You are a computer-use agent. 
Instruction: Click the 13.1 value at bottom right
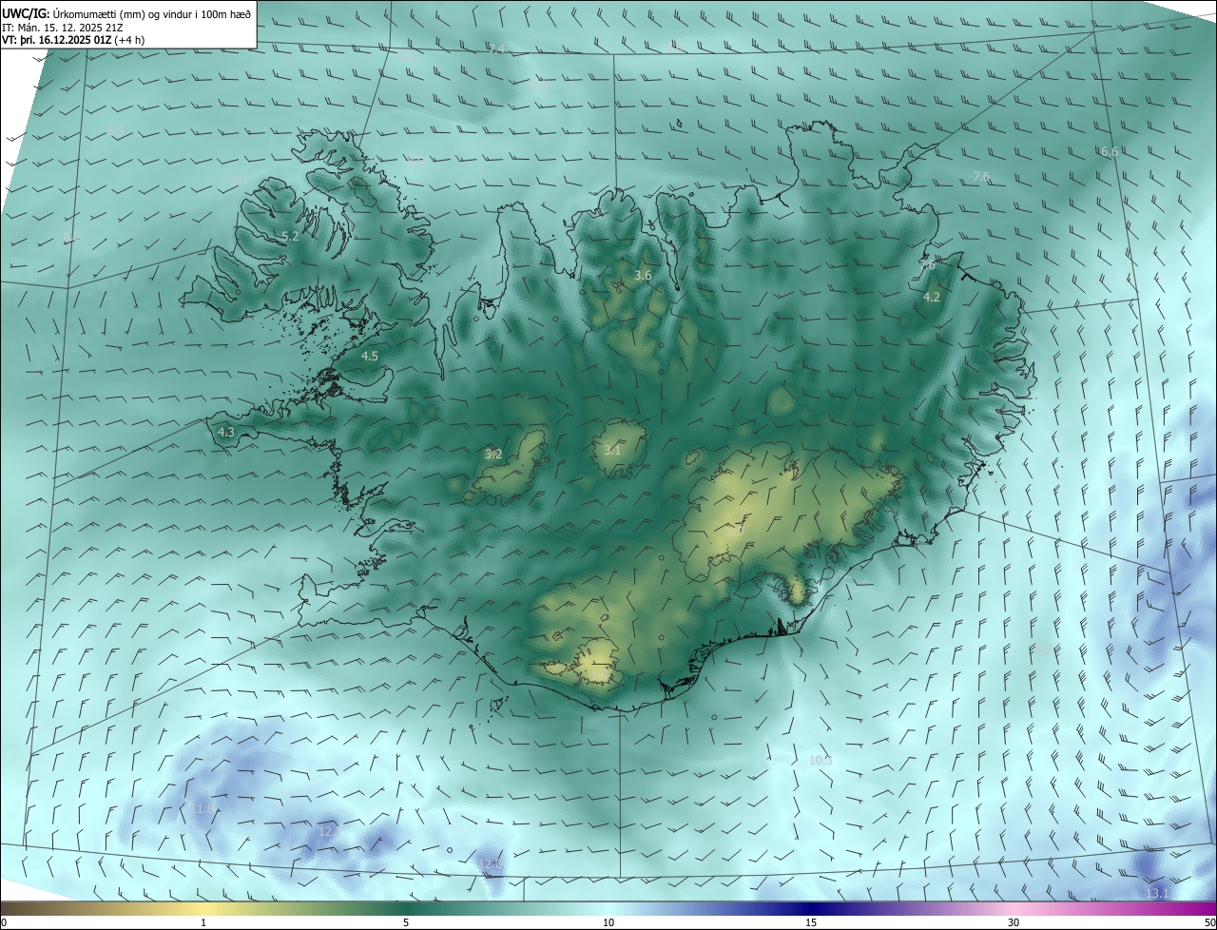tap(1157, 894)
